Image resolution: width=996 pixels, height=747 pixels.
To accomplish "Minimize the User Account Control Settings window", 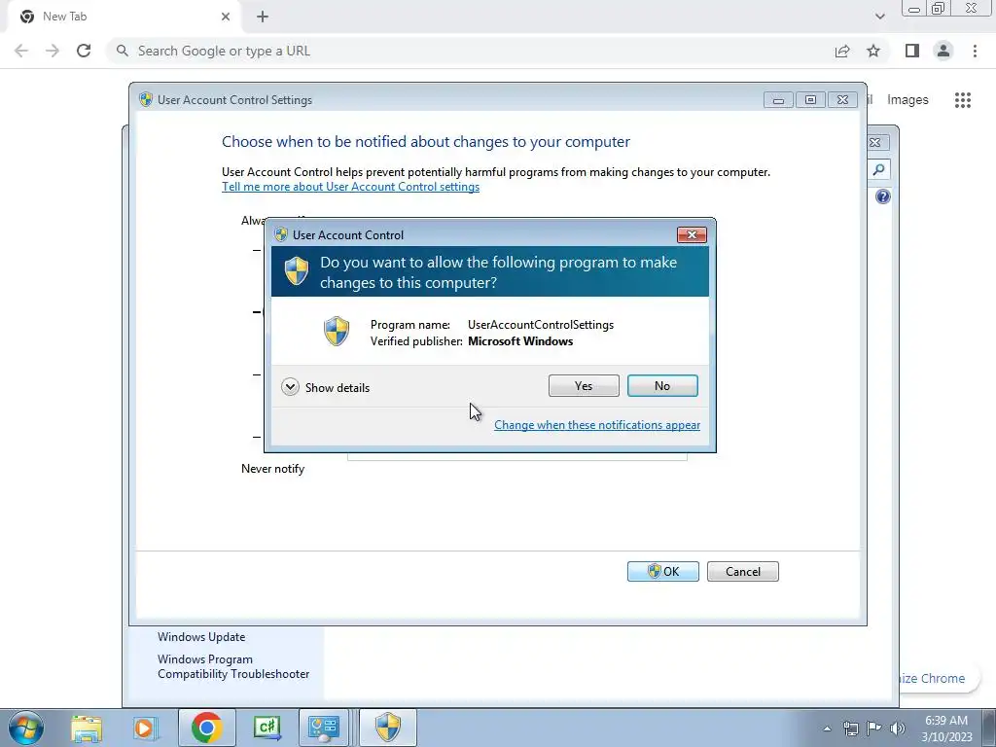I will [778, 100].
